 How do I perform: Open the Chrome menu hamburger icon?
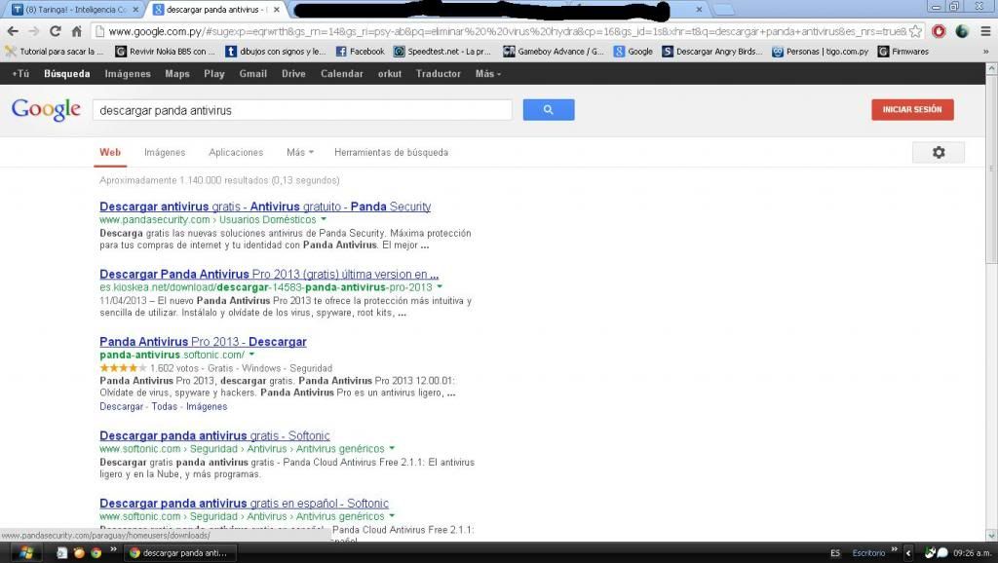click(x=985, y=31)
